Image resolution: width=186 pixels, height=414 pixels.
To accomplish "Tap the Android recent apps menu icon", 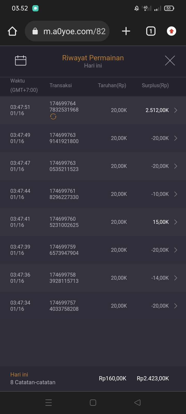I will click(49, 403).
